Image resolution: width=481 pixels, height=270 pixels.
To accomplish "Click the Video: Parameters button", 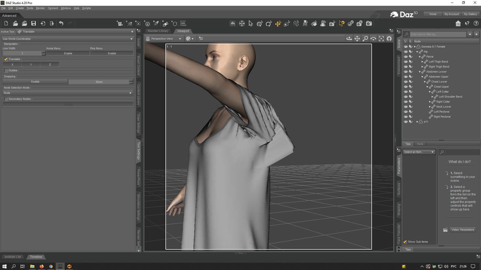I will coord(463,229).
